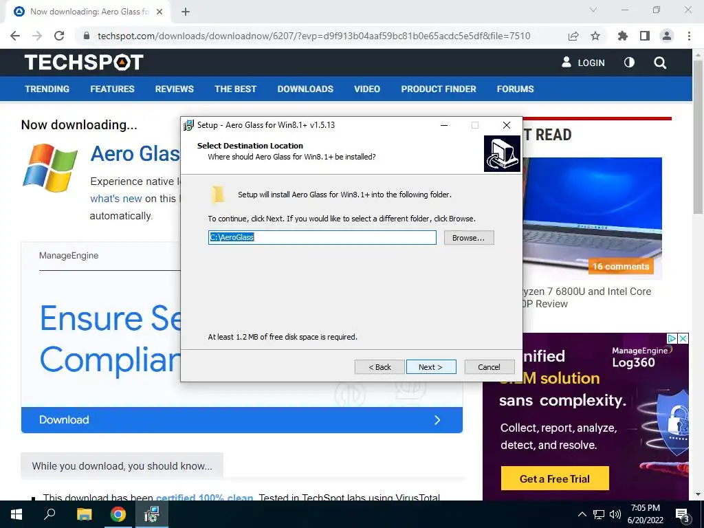This screenshot has width=704, height=528.
Task: Open File Explorer from taskbar
Action: [x=84, y=514]
